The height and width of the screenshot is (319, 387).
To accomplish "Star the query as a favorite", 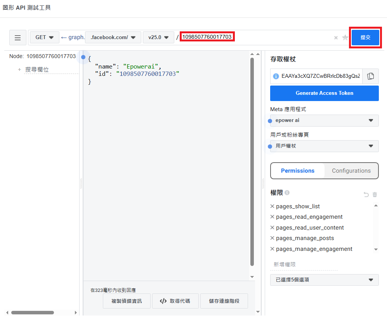I will pyautogui.click(x=345, y=38).
